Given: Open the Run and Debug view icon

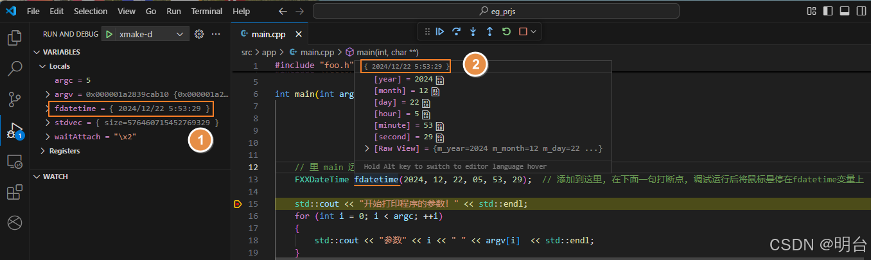Looking at the screenshot, I should click(x=14, y=130).
